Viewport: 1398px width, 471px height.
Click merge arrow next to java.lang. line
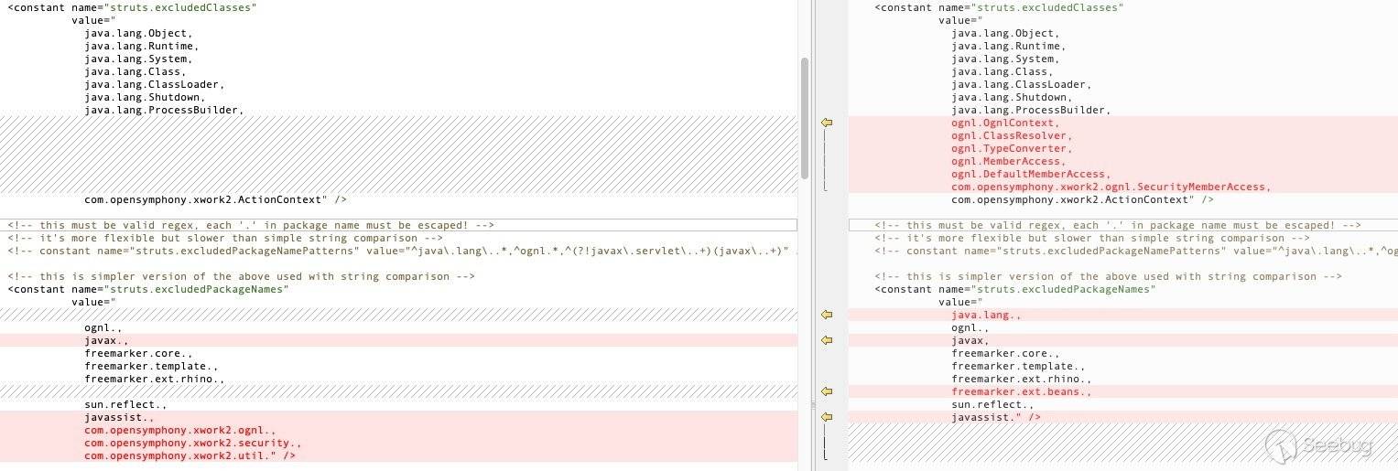(x=826, y=315)
